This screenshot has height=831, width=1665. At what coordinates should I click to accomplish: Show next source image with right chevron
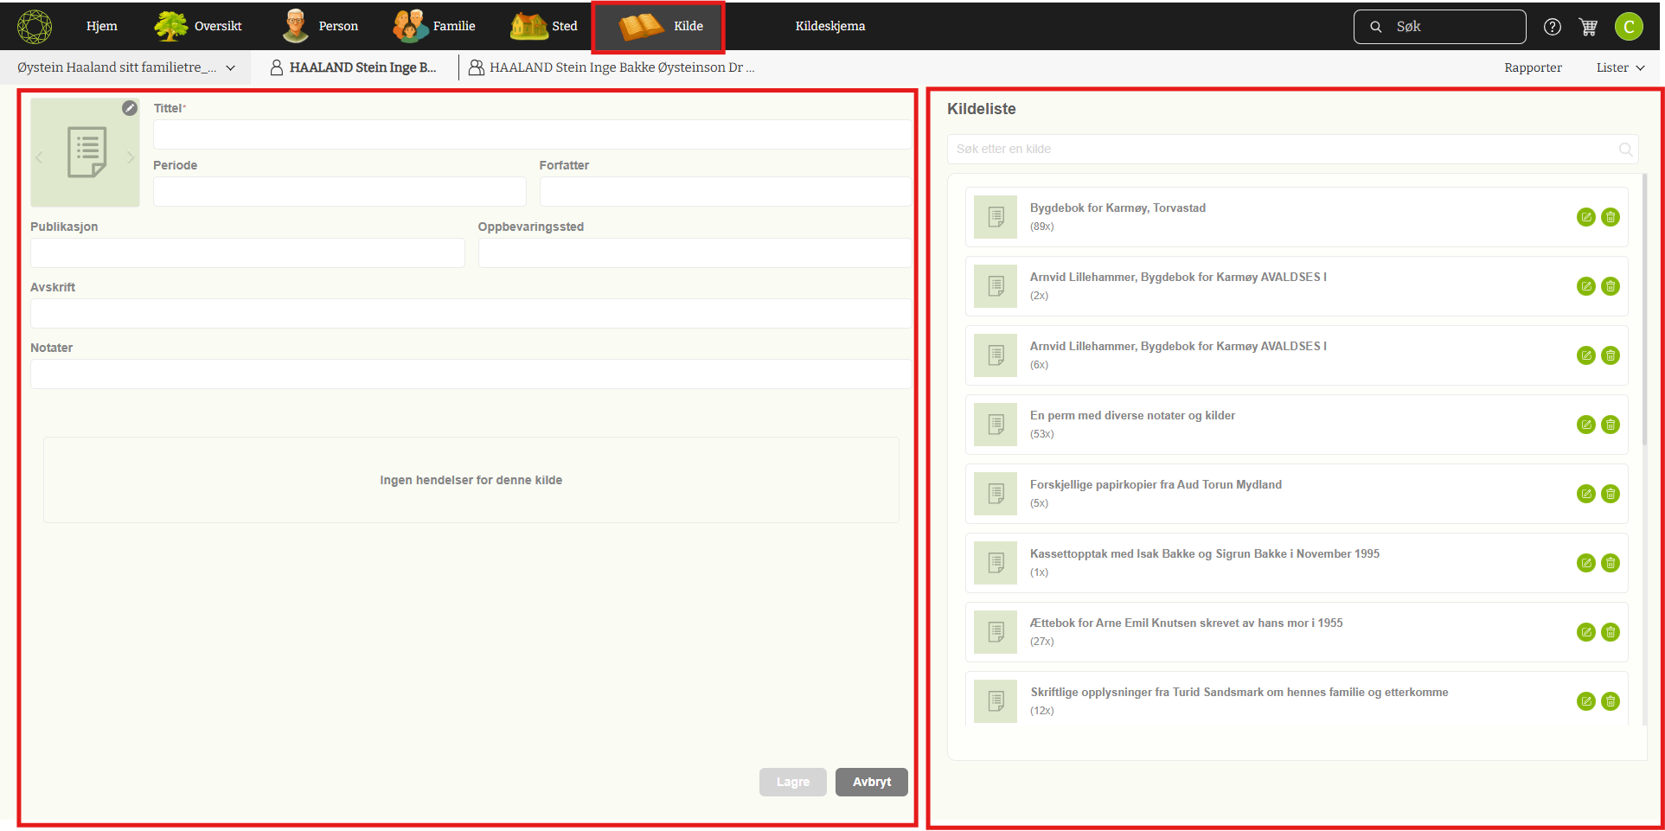(x=131, y=157)
